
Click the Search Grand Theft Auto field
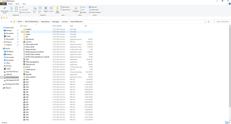click(221, 22)
